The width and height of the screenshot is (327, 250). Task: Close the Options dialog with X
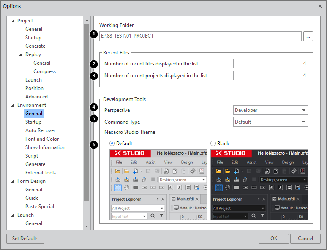click(x=320, y=6)
